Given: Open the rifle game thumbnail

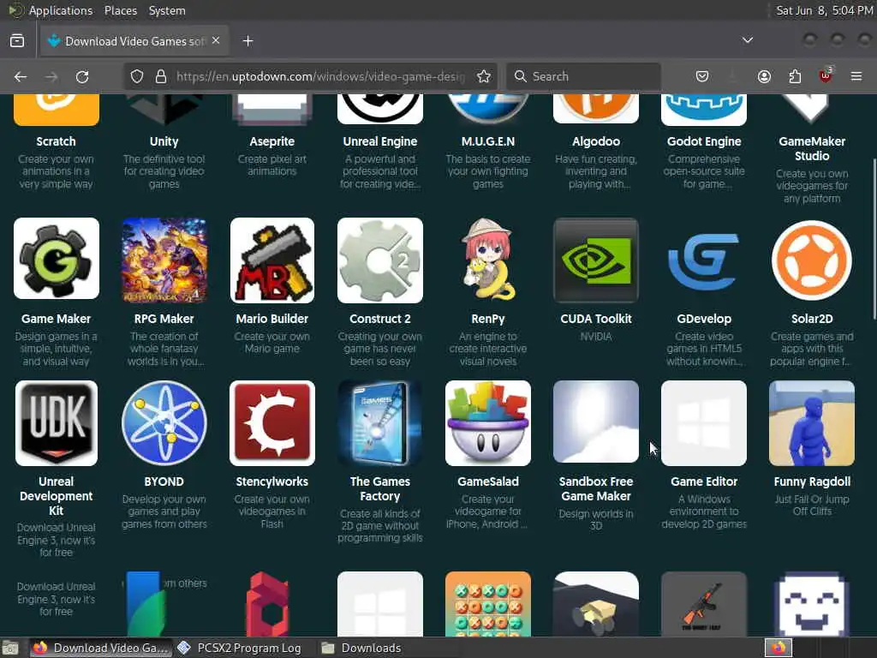Looking at the screenshot, I should 704,604.
